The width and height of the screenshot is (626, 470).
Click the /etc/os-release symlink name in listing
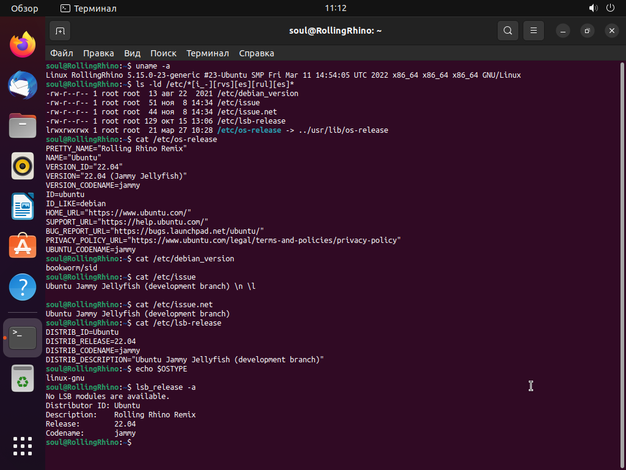249,130
